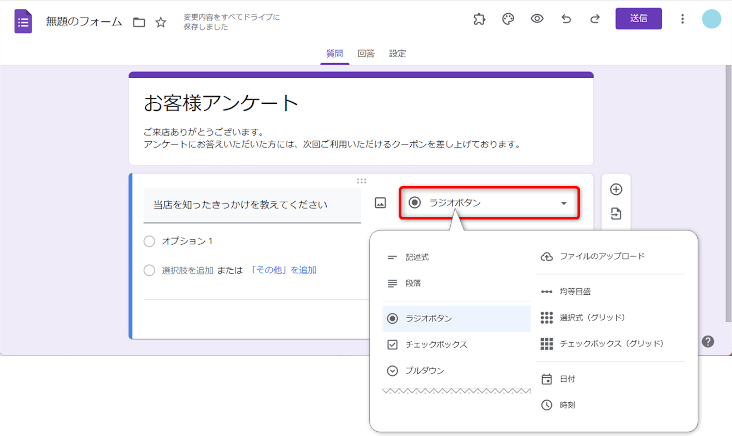Click the add image icon beside question

[x=380, y=203]
